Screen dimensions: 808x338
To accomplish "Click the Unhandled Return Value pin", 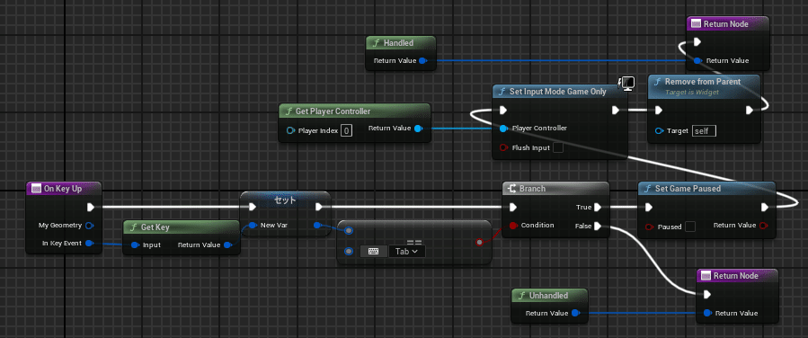I will 575,313.
